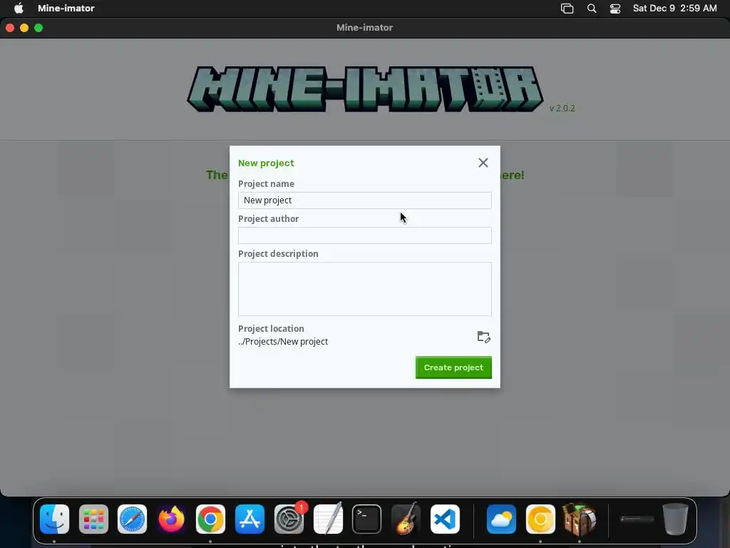Open TextEdit from the Dock
The height and width of the screenshot is (548, 730).
[328, 519]
